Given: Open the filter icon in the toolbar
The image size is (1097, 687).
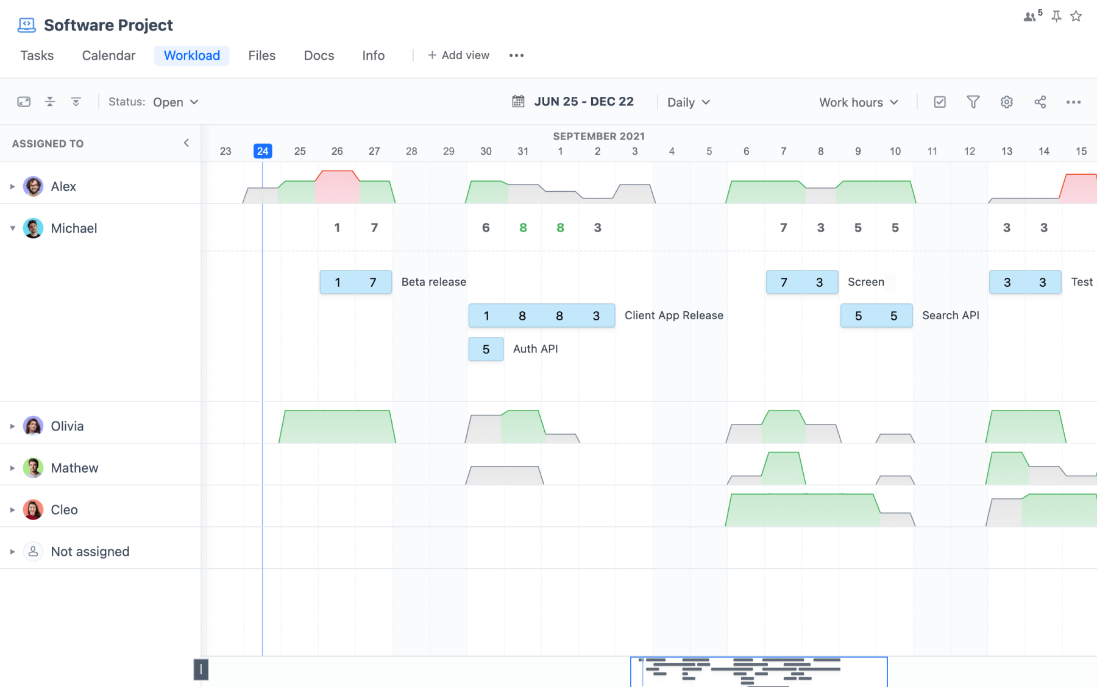Looking at the screenshot, I should (x=973, y=102).
